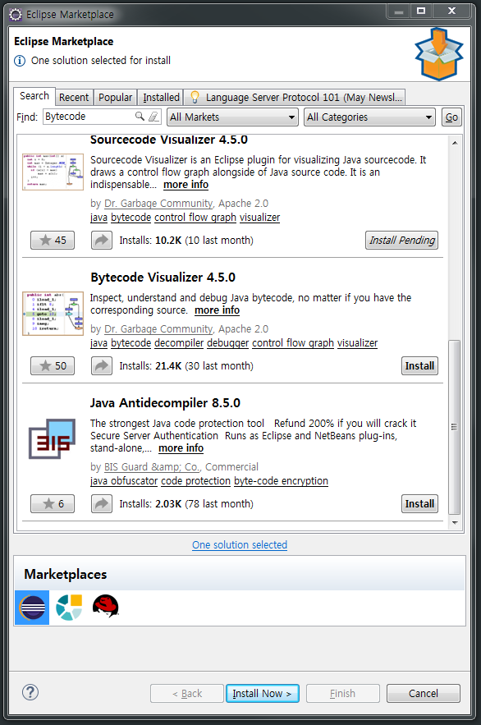The height and width of the screenshot is (725, 481).
Task: Click the bytecode tag under Sourcecode Visualizer
Action: click(131, 218)
